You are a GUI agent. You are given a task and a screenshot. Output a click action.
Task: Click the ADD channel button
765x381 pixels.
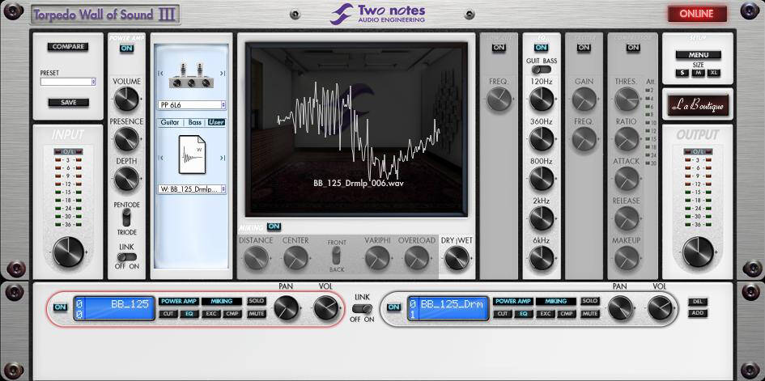698,313
